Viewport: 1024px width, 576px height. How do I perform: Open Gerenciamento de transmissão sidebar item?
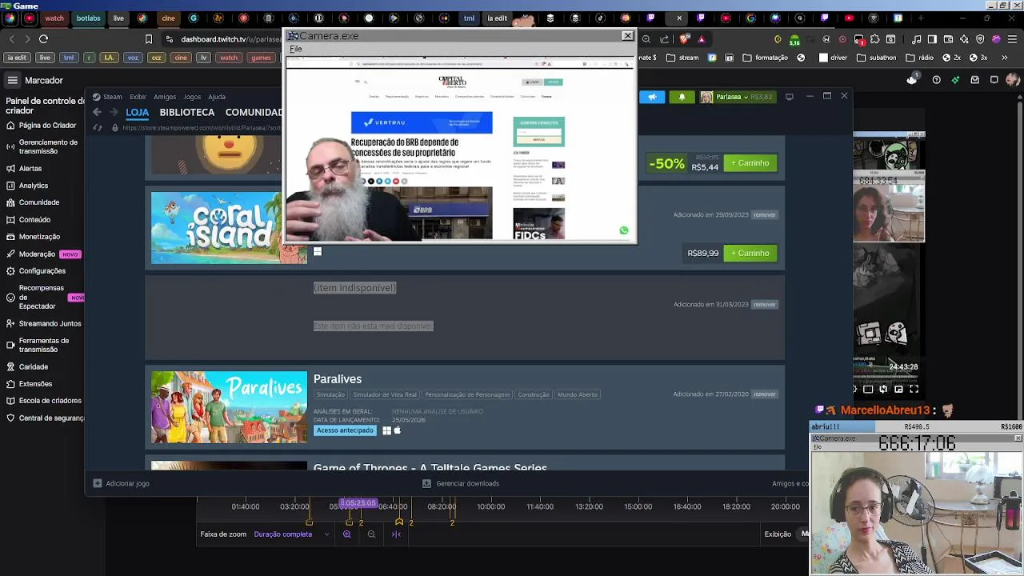42,146
